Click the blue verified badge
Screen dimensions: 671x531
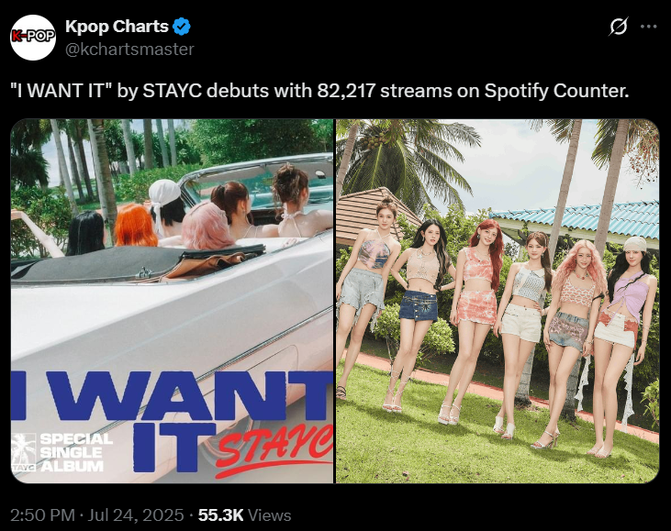pos(182,27)
